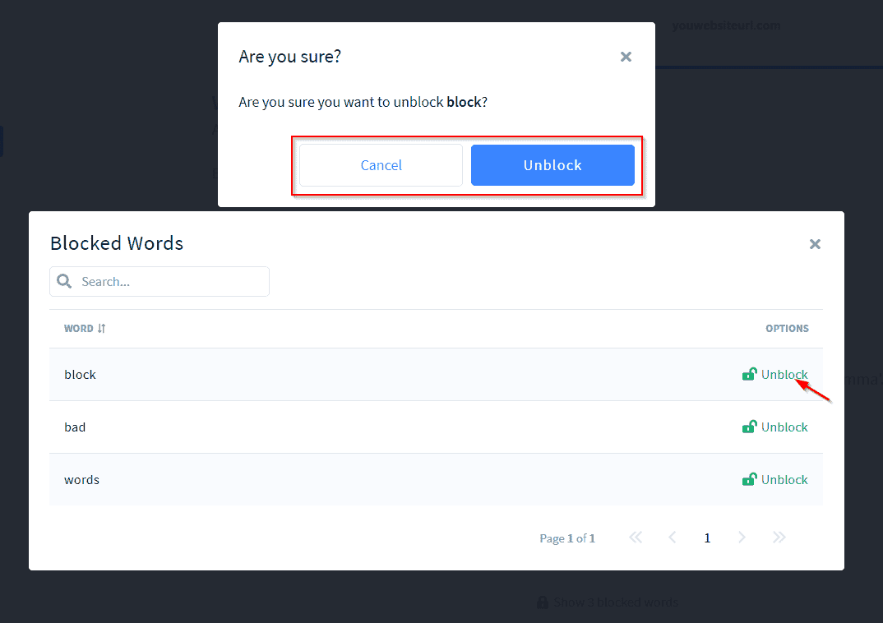Close the 'Are you sure?' dialog
The image size is (883, 623).
tap(626, 57)
